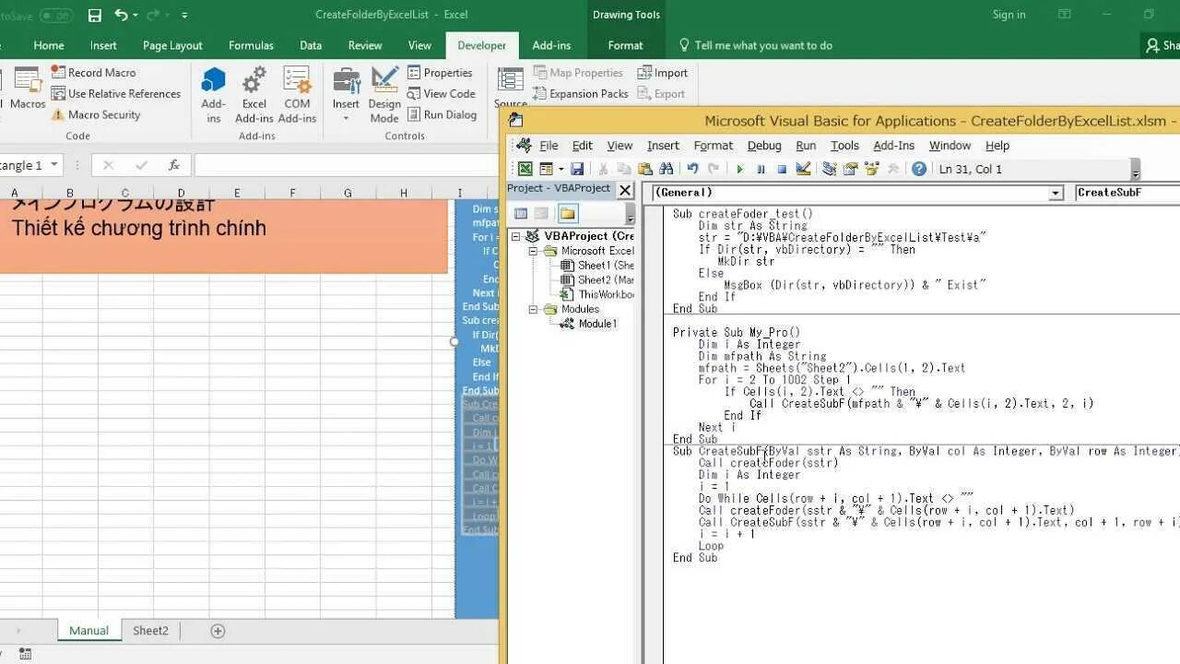Viewport: 1180px width, 664px height.
Task: Open Properties Window icon in VBA toolbar
Action: point(850,169)
